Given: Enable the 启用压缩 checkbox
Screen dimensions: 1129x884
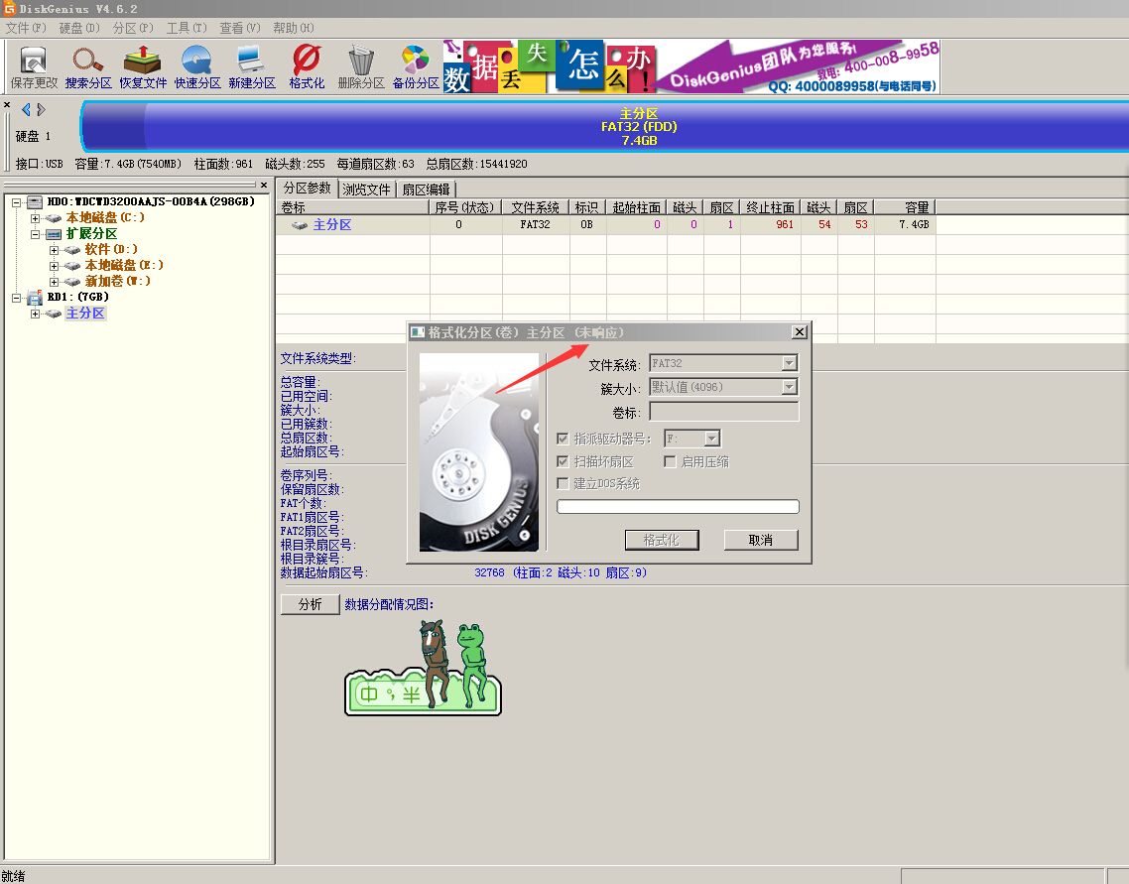Looking at the screenshot, I should [670, 461].
